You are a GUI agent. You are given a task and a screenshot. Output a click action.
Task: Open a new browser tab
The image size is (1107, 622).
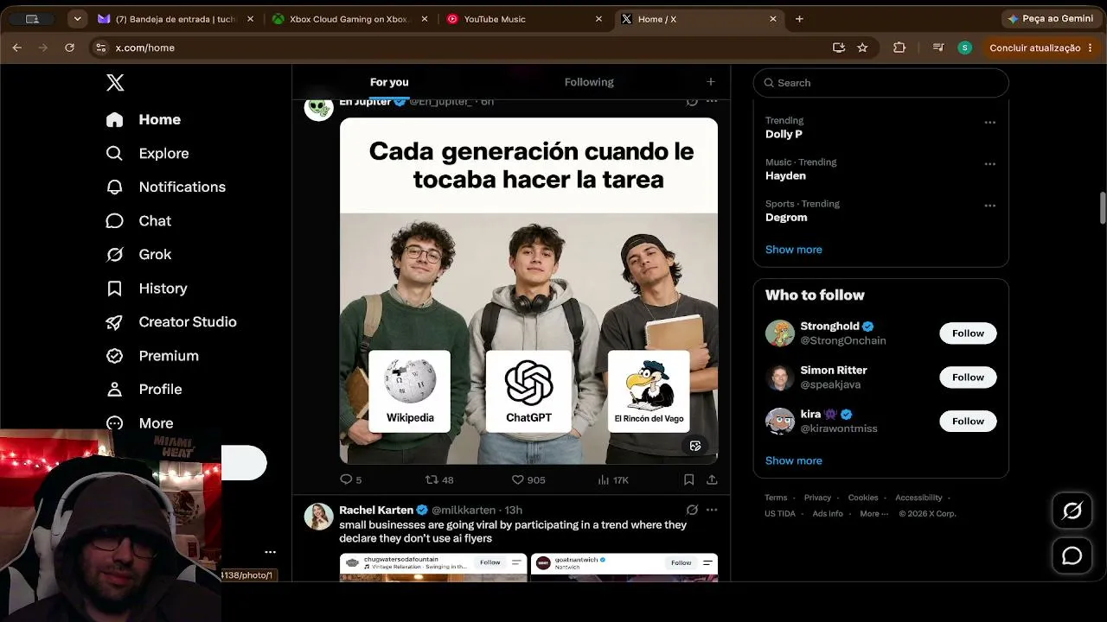click(799, 19)
